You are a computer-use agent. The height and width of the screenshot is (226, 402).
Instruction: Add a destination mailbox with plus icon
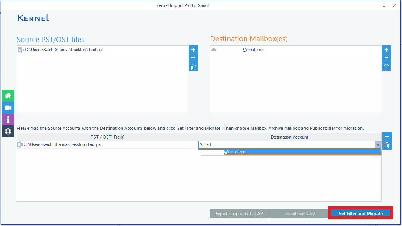coord(386,50)
